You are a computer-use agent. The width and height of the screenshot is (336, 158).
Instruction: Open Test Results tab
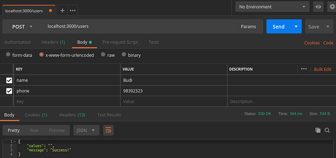point(109,115)
